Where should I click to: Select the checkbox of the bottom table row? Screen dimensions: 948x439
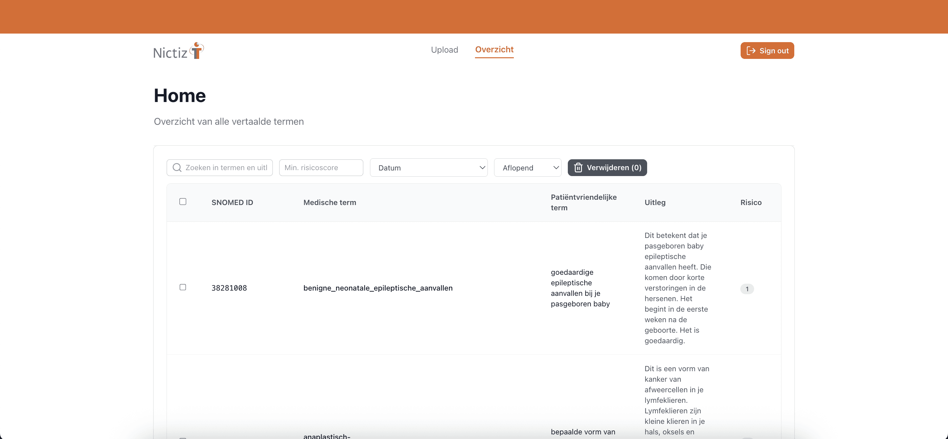183,438
